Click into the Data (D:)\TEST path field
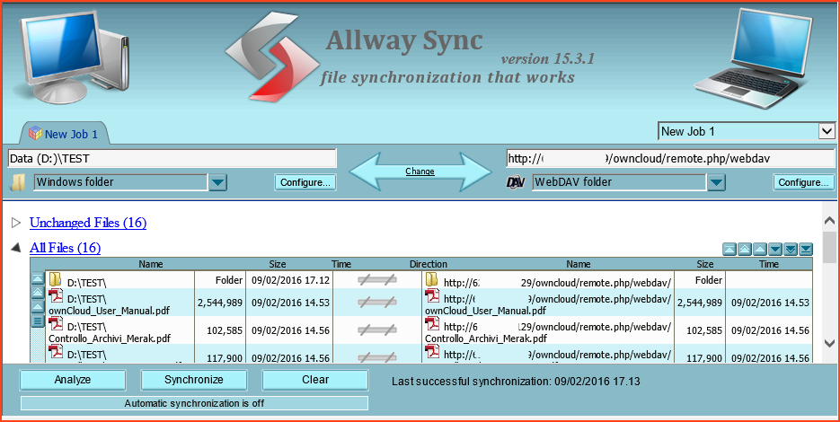Image resolution: width=840 pixels, height=422 pixels. pos(172,159)
